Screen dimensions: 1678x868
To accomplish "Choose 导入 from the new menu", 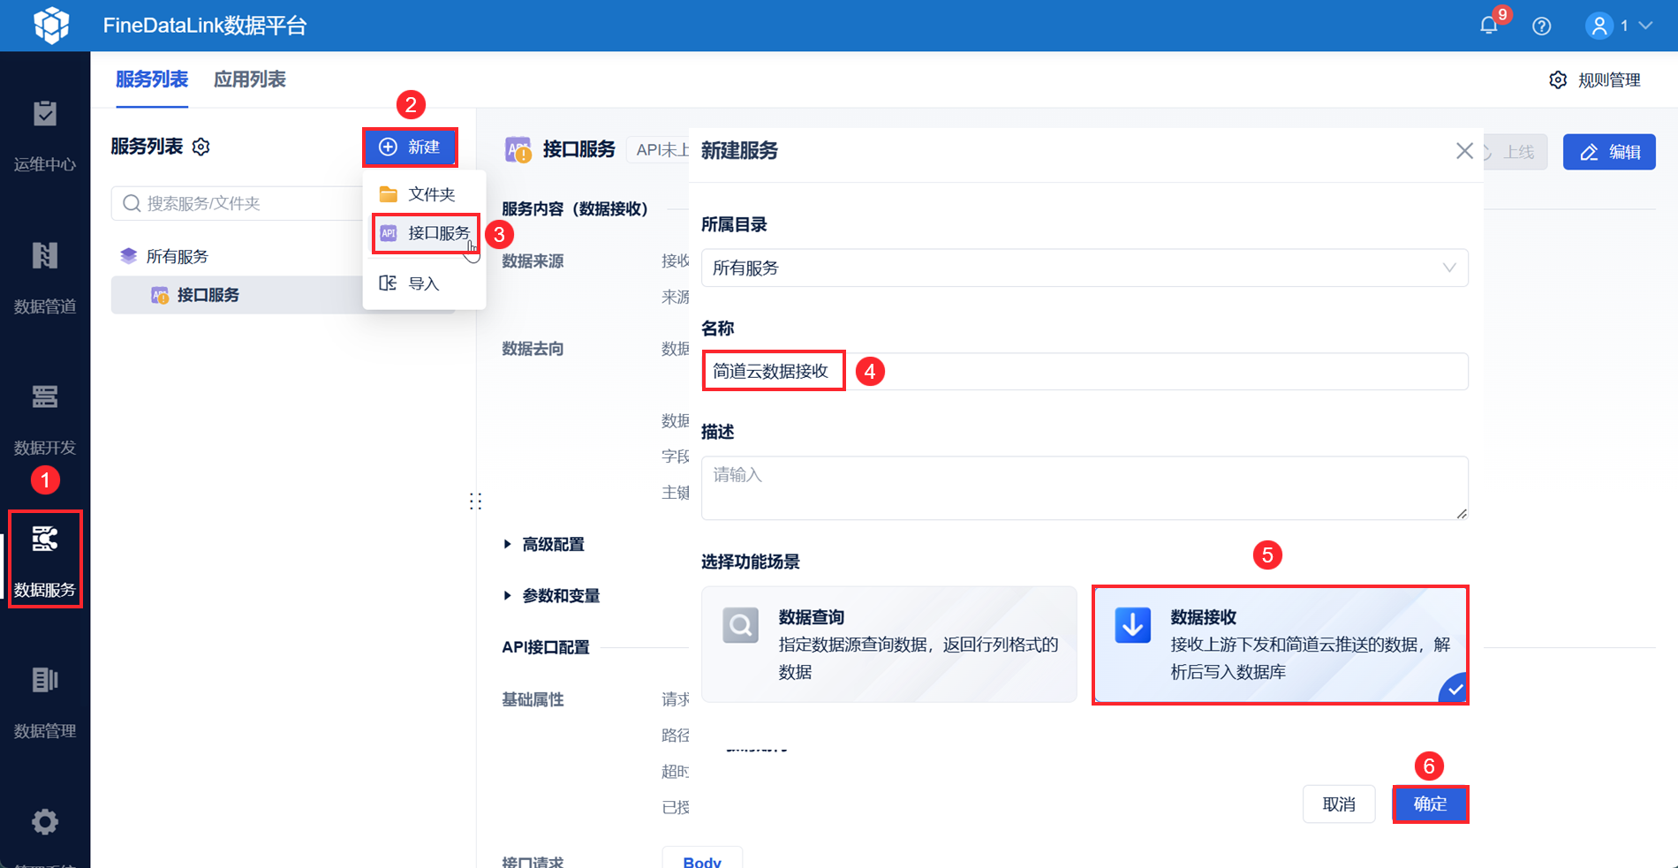I will click(424, 283).
